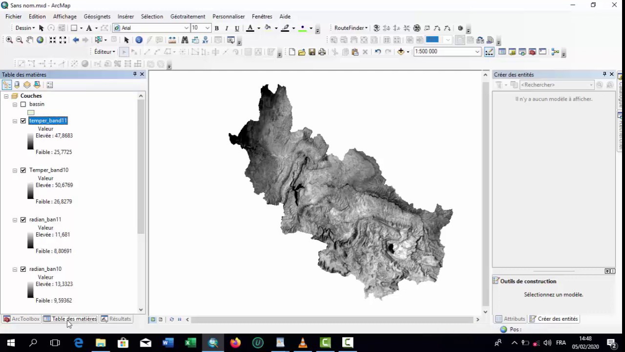The image size is (625, 352).
Task: Enable the bassin layer checkbox
Action: click(23, 104)
